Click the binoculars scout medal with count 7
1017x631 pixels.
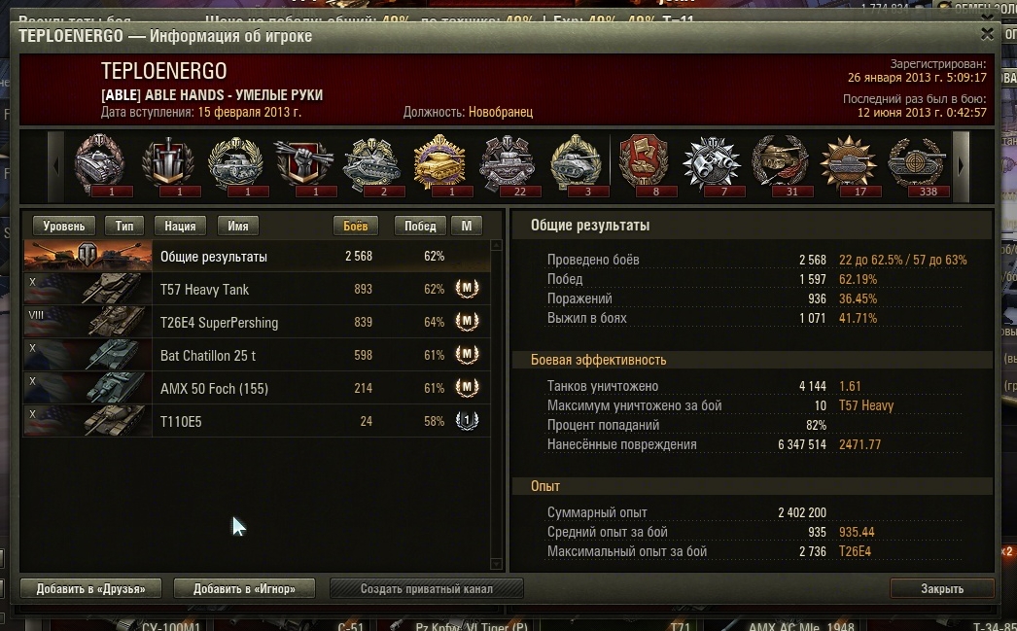tap(712, 164)
